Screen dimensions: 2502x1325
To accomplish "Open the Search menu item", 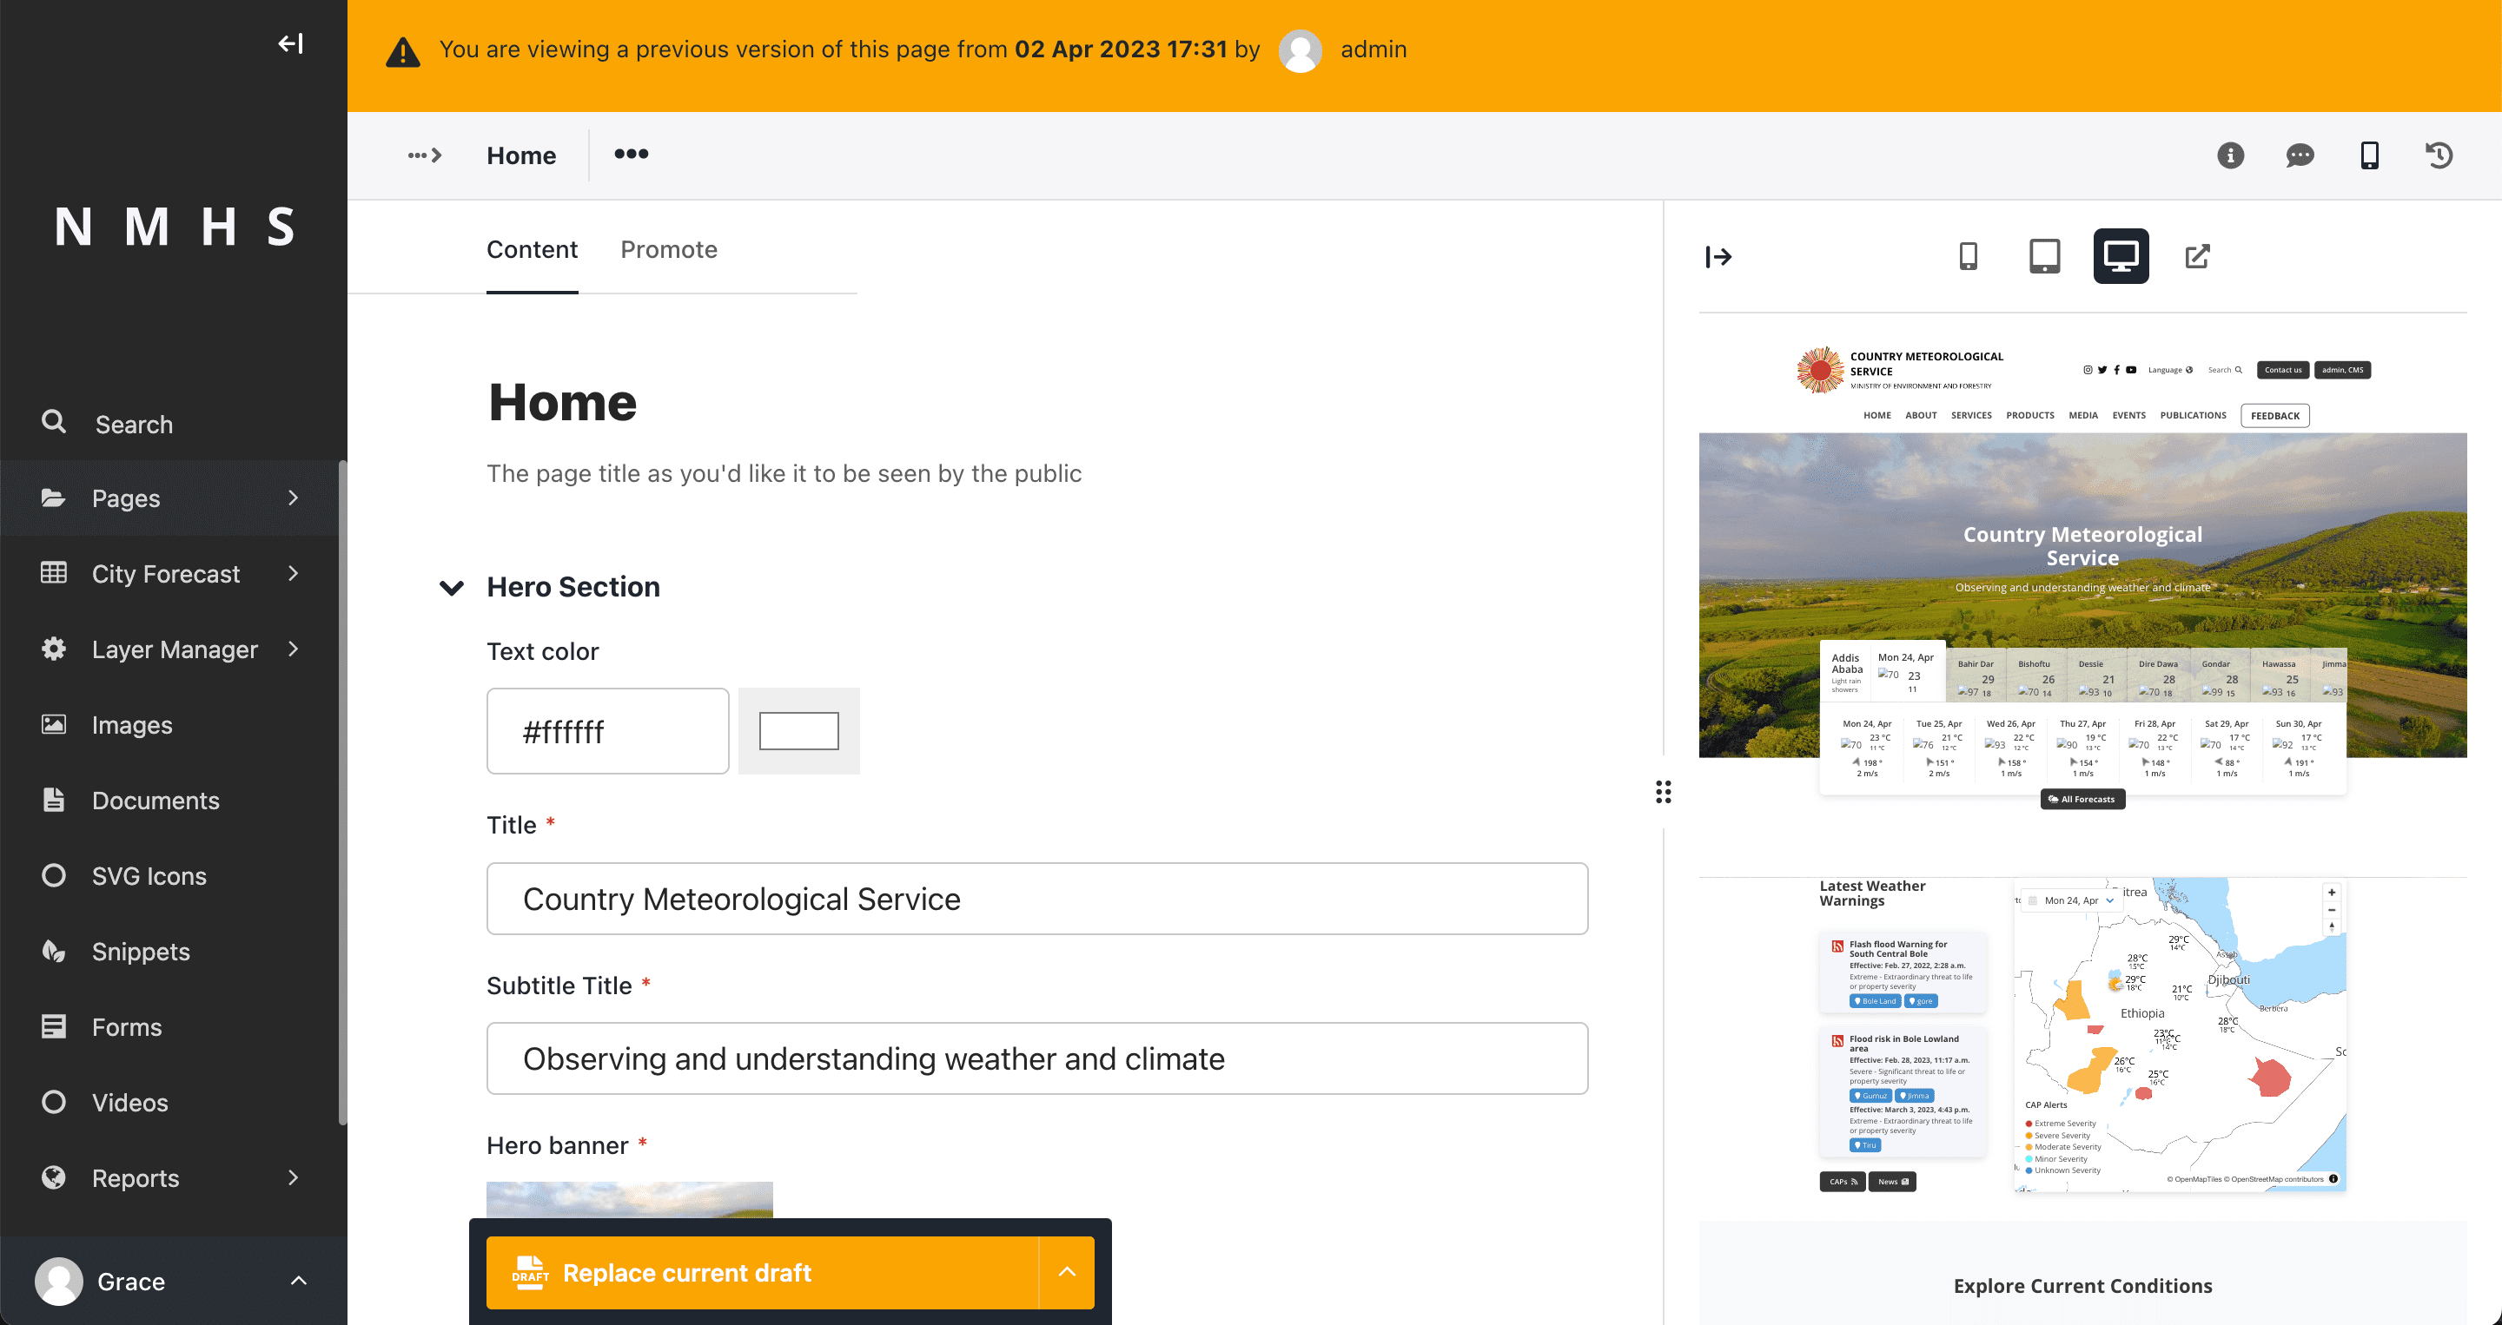I will (x=170, y=423).
